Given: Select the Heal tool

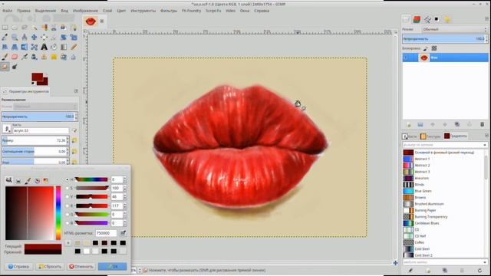Looking at the screenshot, I should click(x=54, y=57).
